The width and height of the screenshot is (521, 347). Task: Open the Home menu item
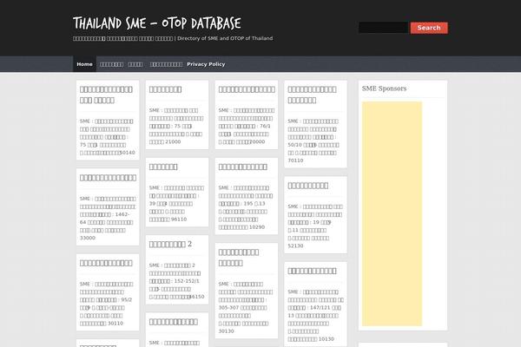(84, 64)
